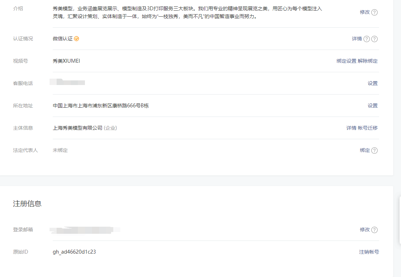Click 微信认证 status text
Screen dimensions: 401x277
(x=63, y=39)
